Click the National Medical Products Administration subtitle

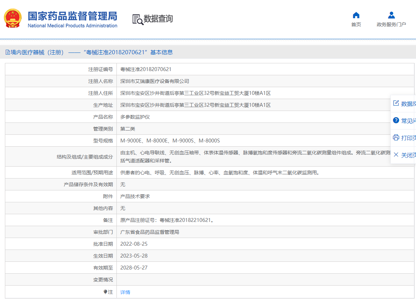coord(73,26)
